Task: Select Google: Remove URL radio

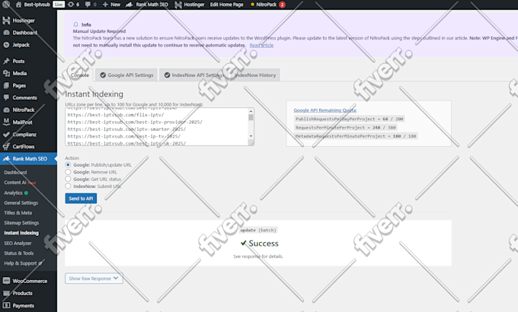Action: pos(68,172)
